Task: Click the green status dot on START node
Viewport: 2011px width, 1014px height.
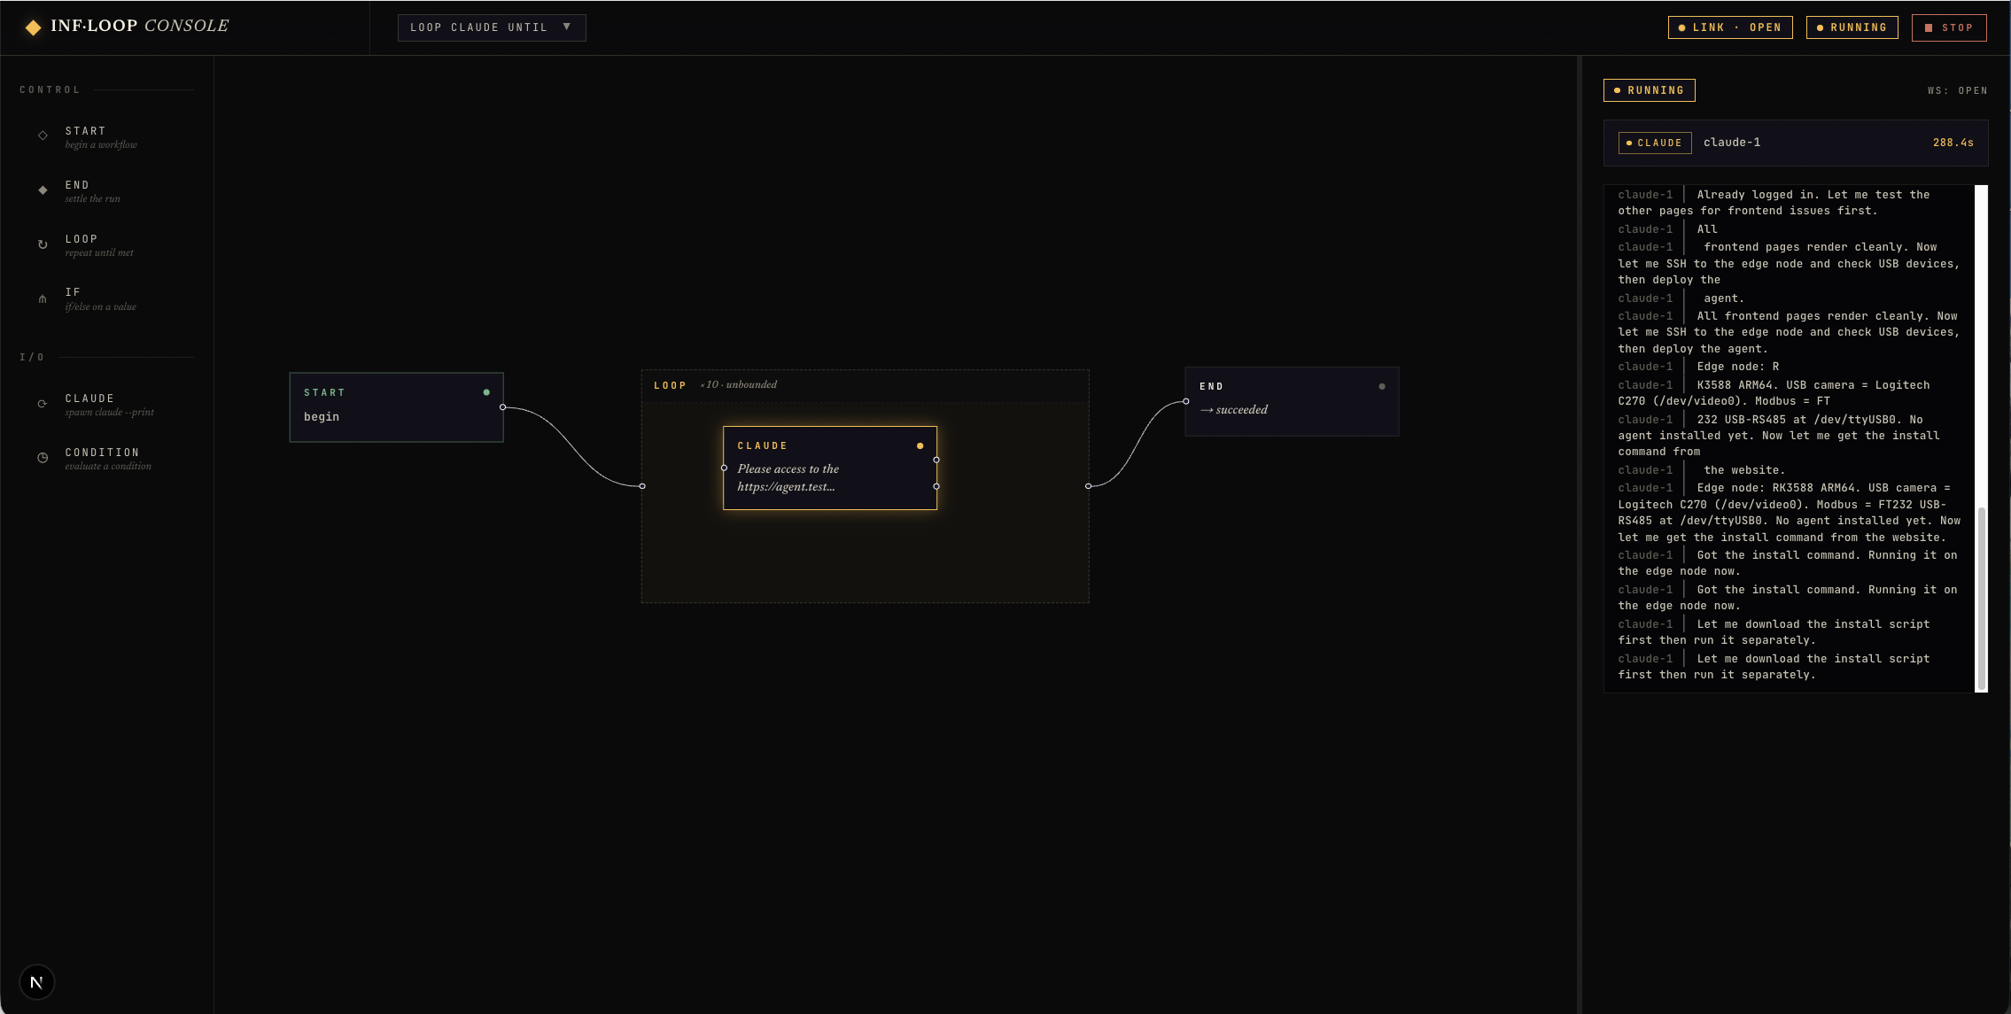Action: coord(486,392)
